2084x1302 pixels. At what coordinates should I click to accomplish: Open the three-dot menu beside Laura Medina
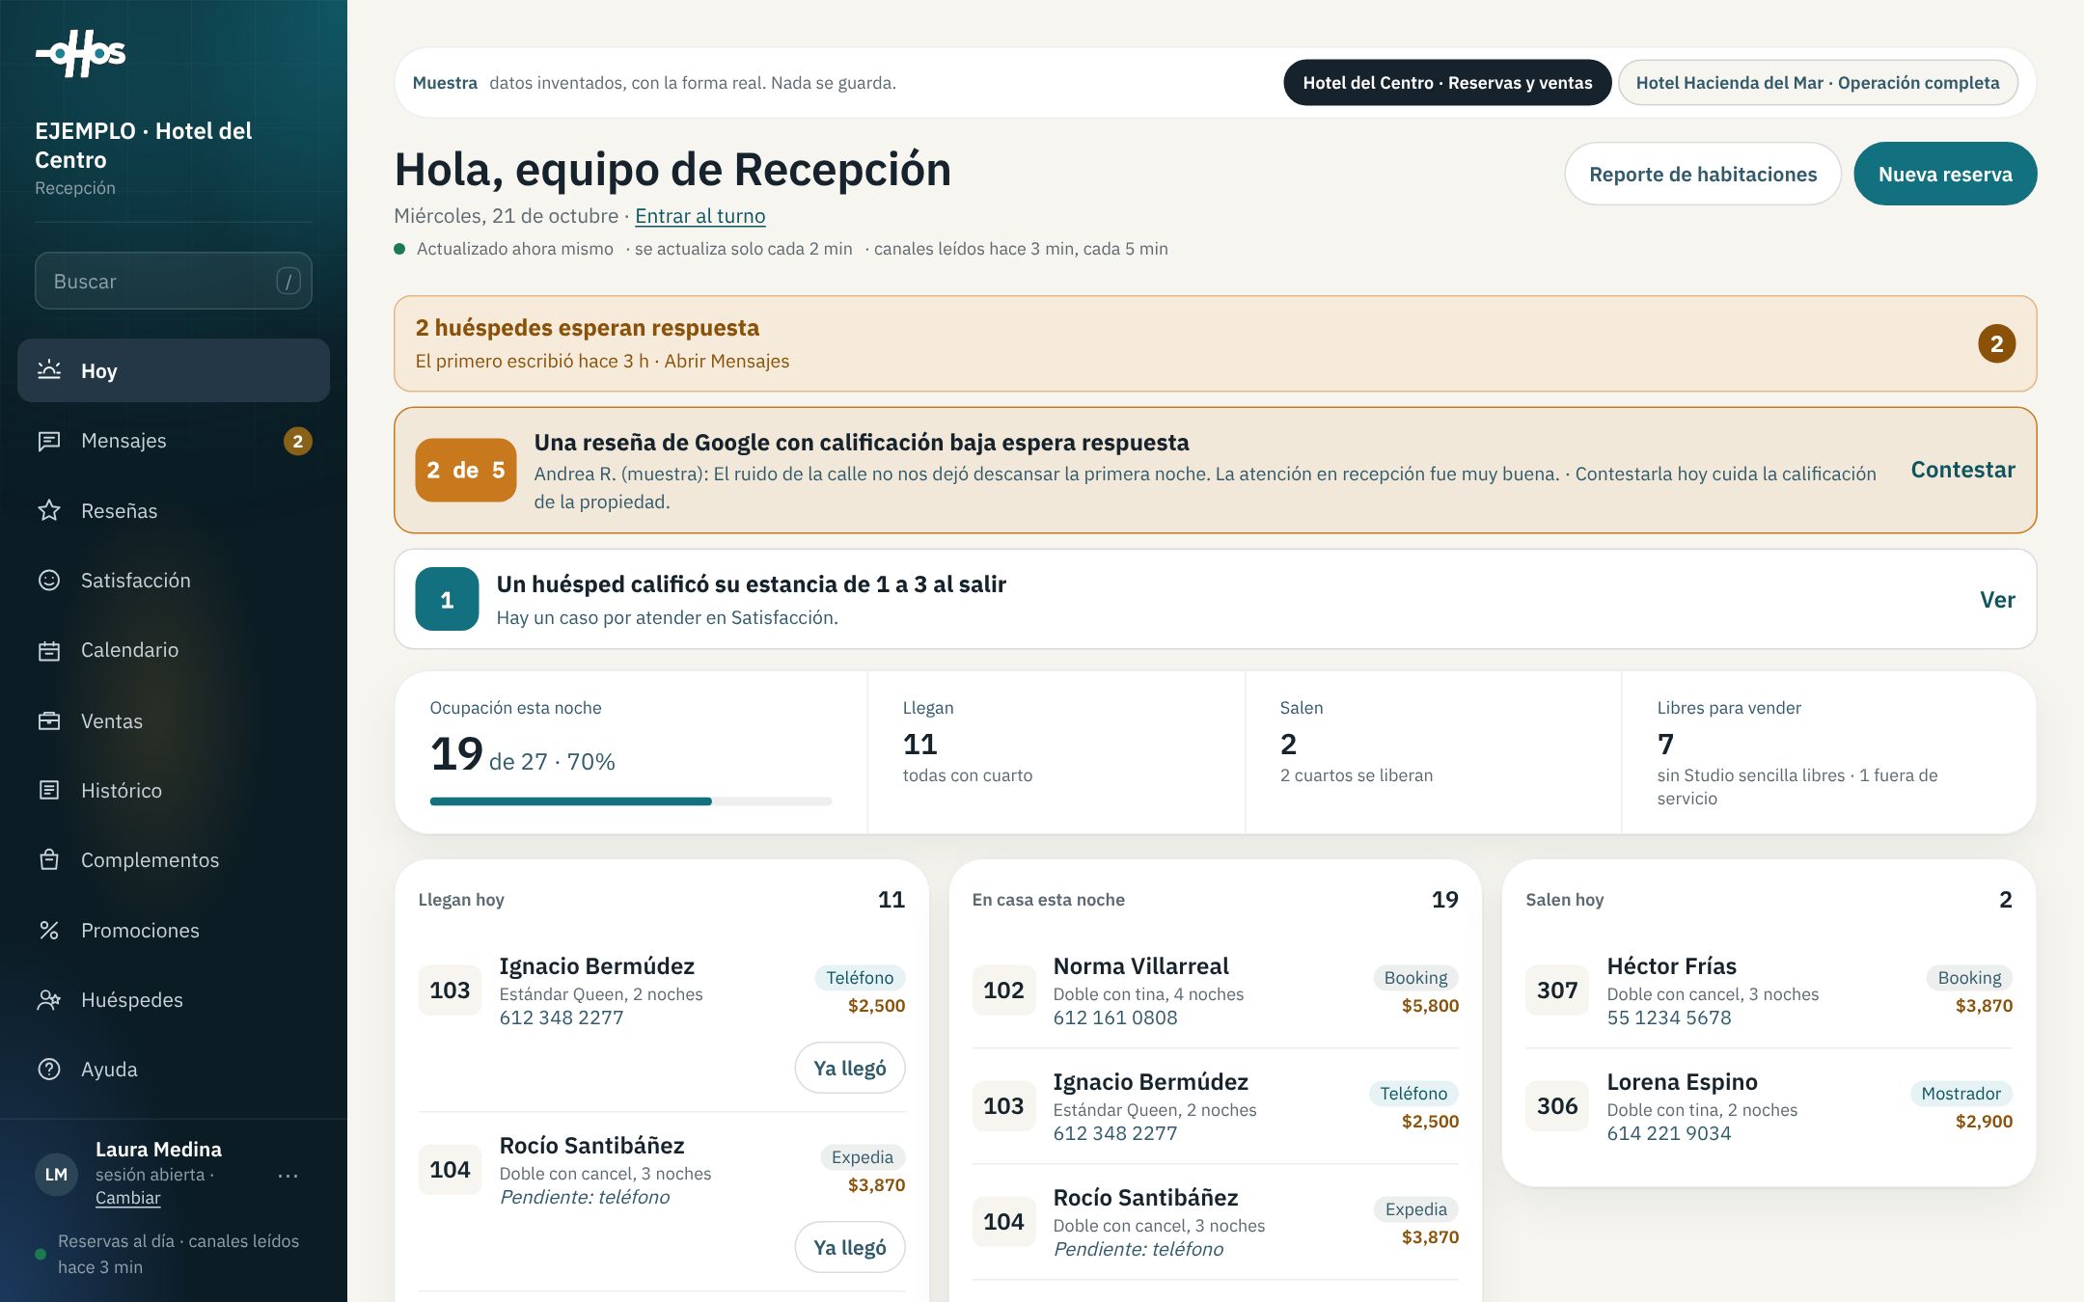pos(288,1176)
